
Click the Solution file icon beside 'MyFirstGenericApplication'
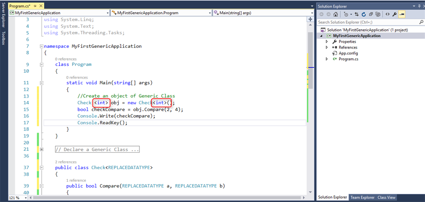tap(323, 30)
